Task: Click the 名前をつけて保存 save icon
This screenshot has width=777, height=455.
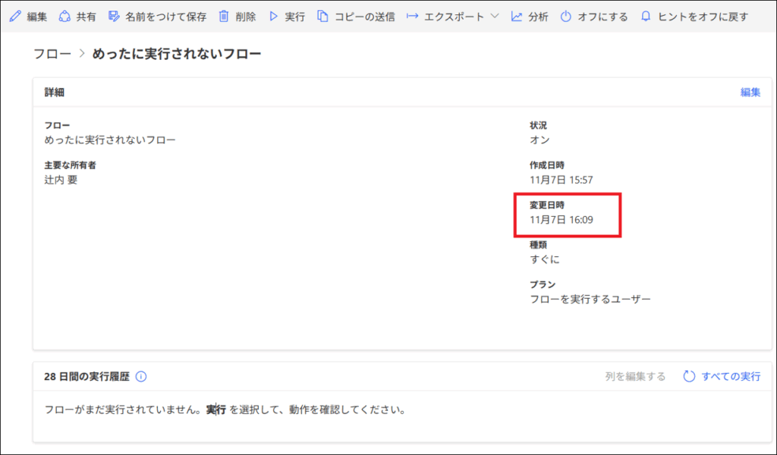Action: [114, 15]
